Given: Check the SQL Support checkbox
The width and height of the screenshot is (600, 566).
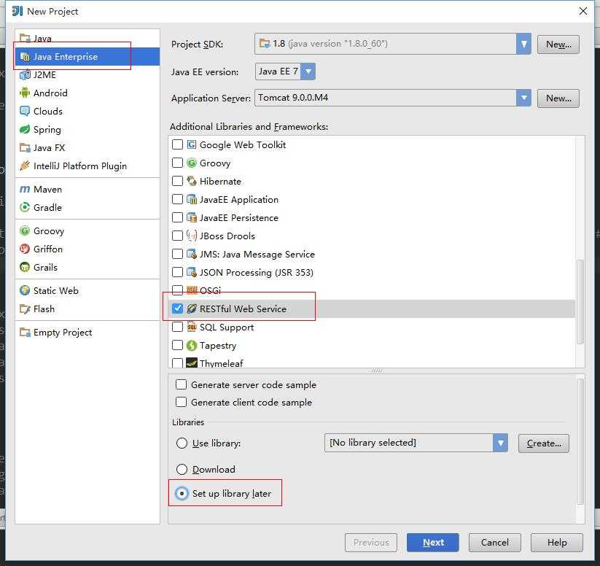Looking at the screenshot, I should (178, 327).
